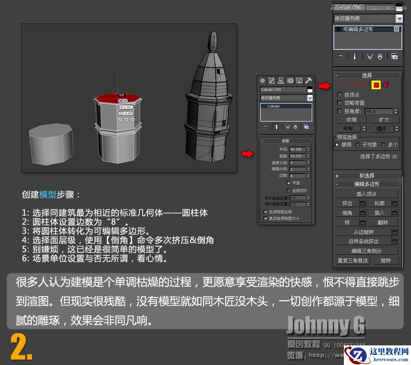Enable the 忽略背面 checkbox
The width and height of the screenshot is (411, 365).
[x=339, y=103]
